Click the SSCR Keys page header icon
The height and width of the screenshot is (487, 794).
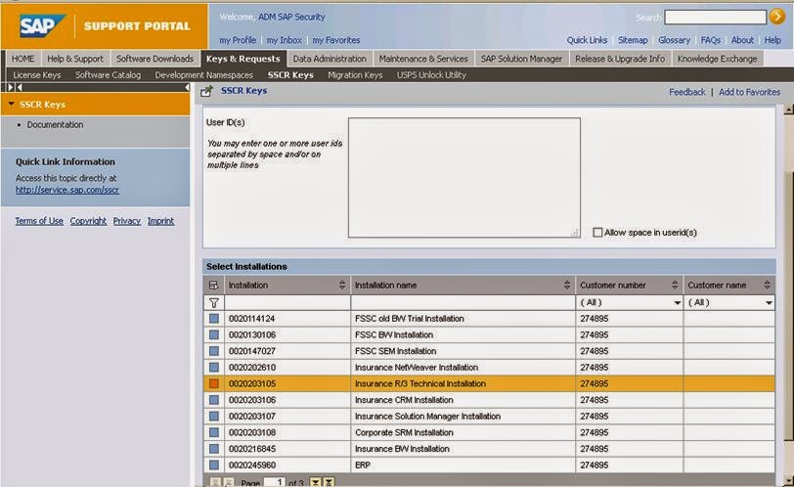coord(206,91)
